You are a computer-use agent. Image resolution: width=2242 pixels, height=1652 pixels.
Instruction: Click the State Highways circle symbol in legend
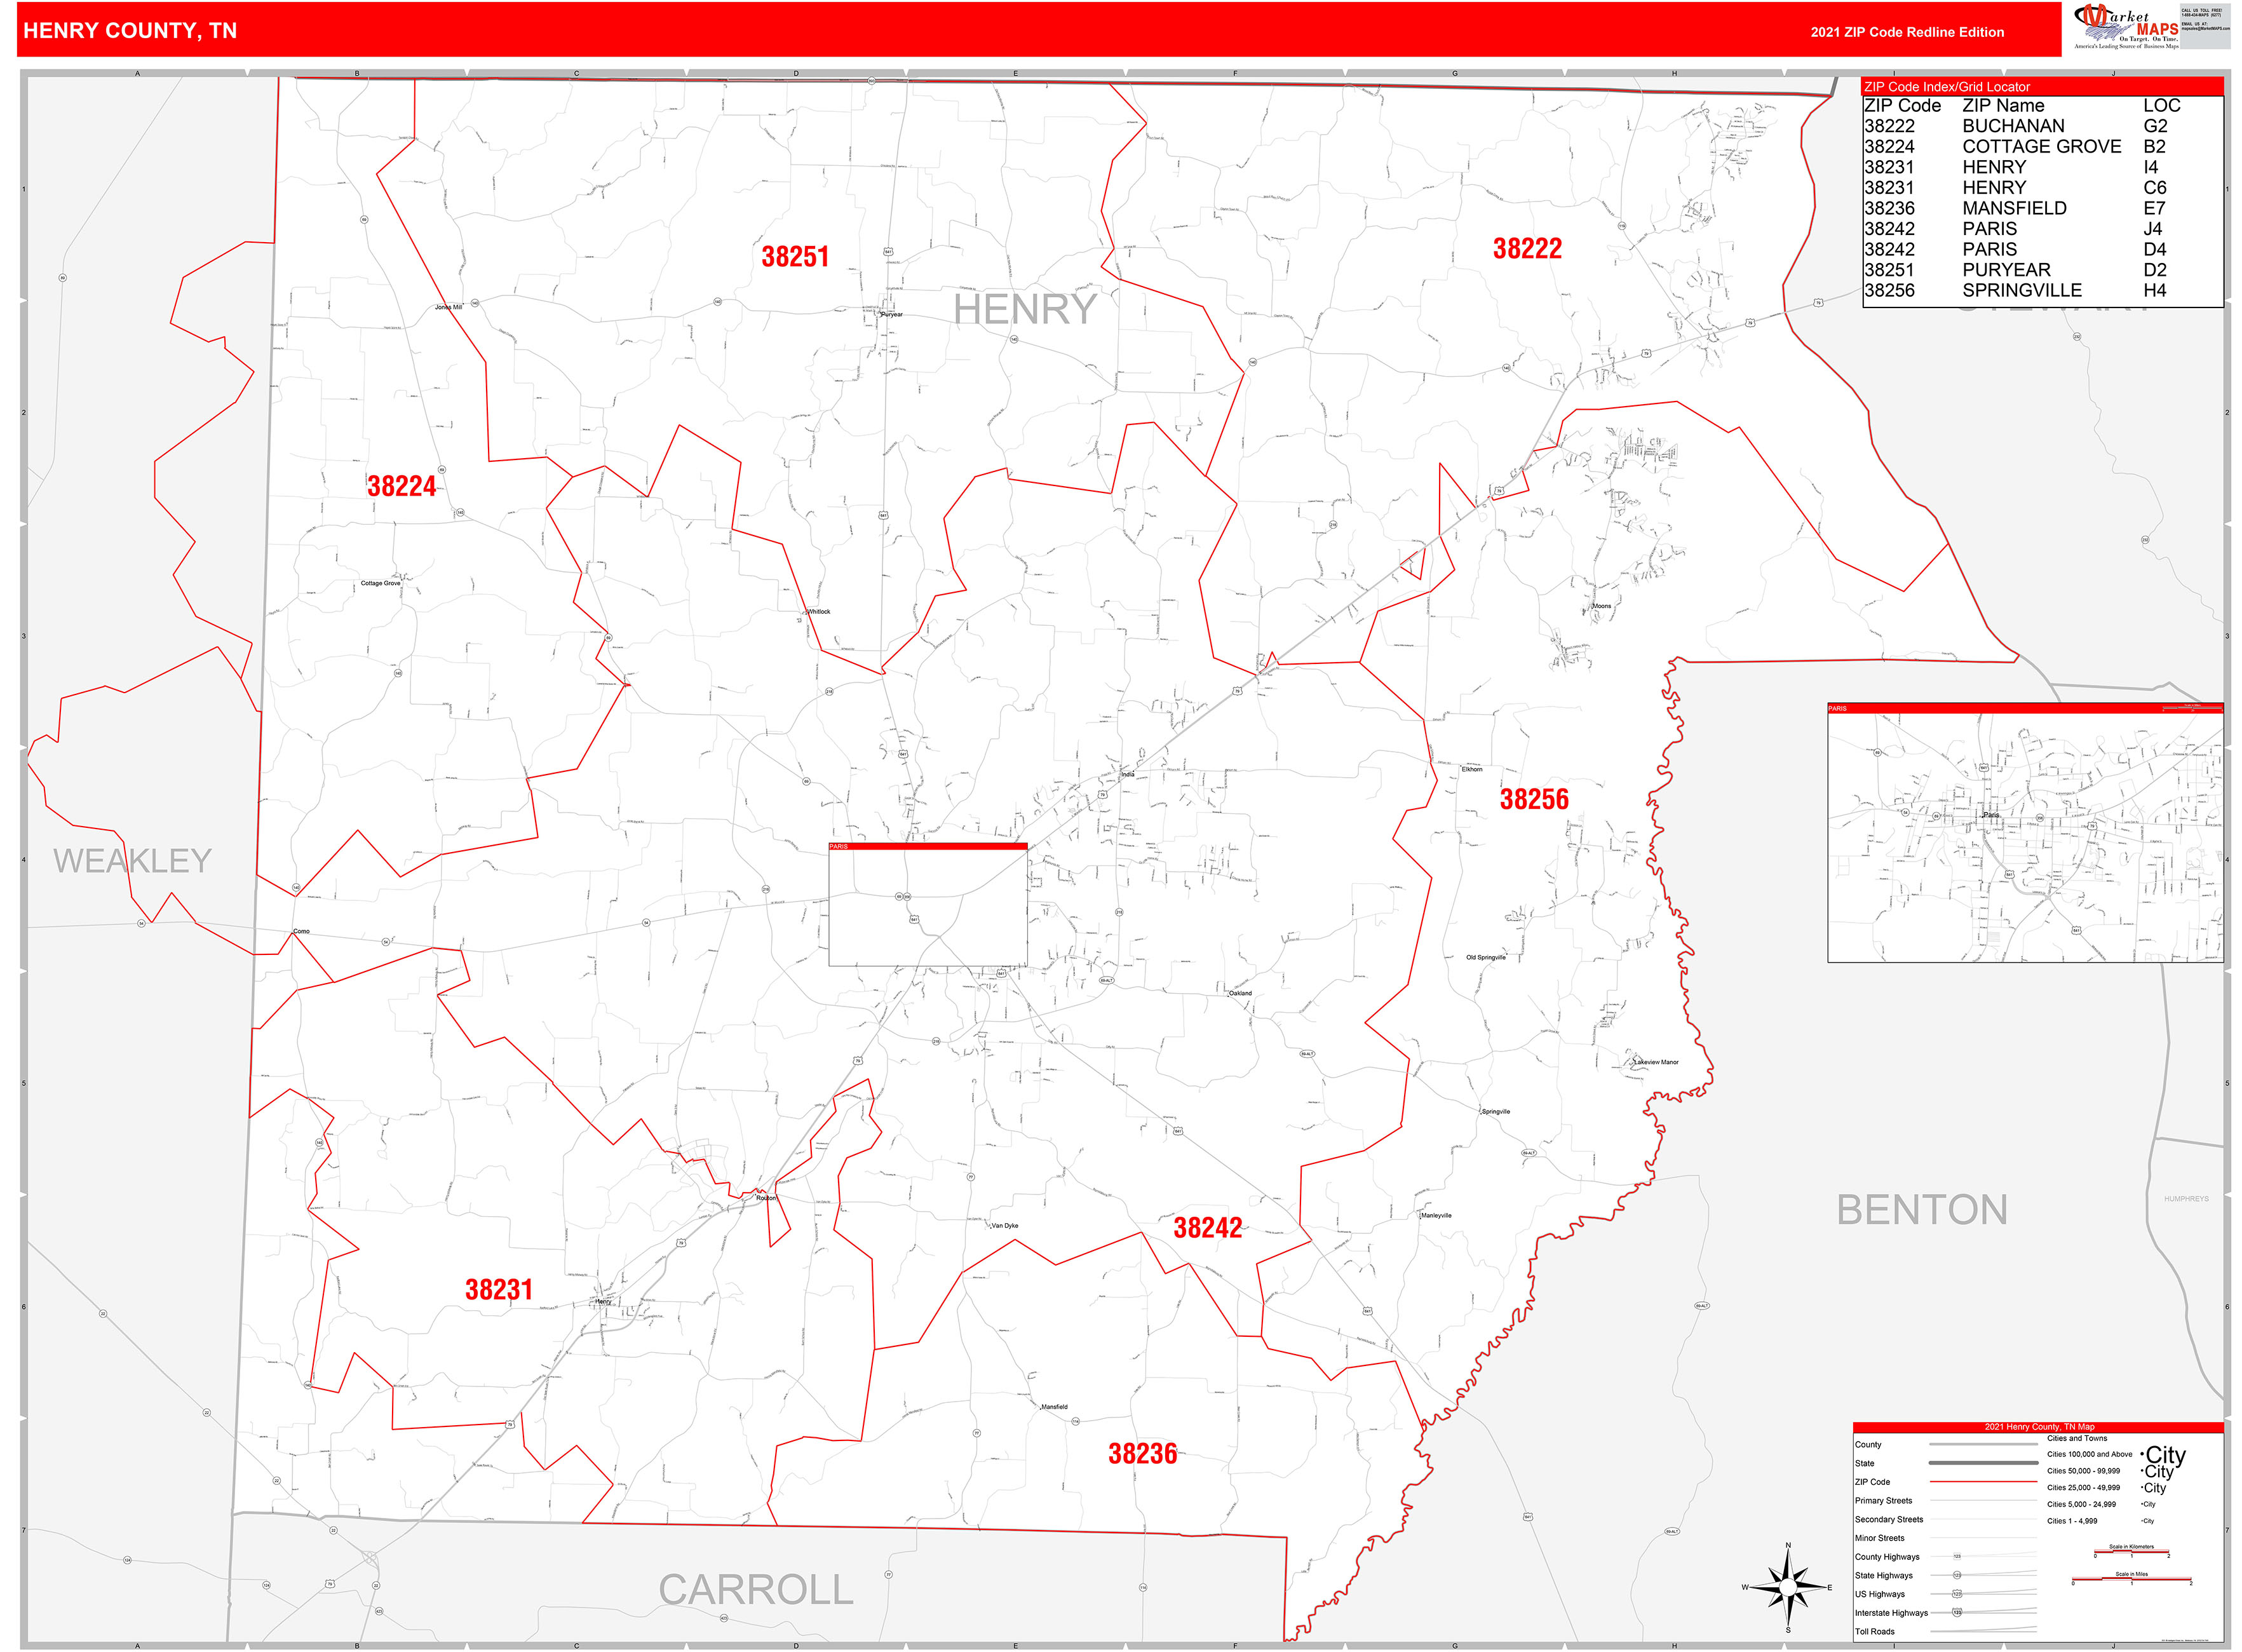click(1957, 1576)
